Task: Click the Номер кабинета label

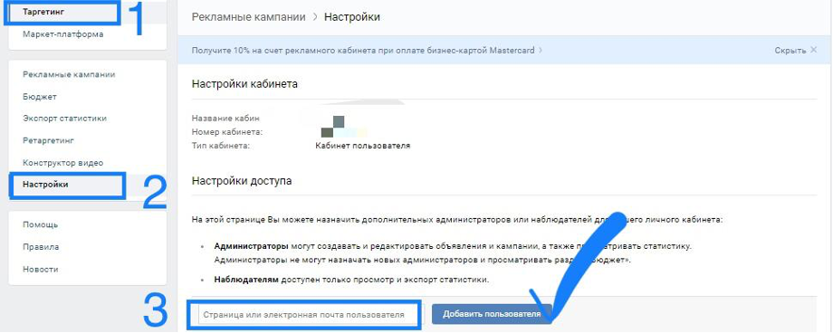Action: click(x=227, y=132)
